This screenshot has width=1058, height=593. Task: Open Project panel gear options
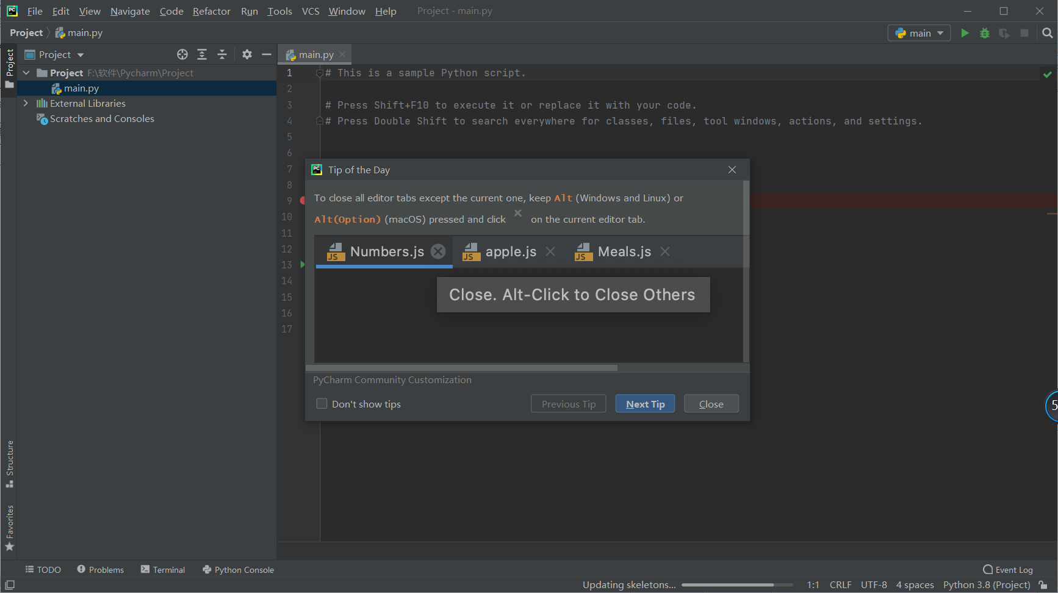[x=247, y=54]
